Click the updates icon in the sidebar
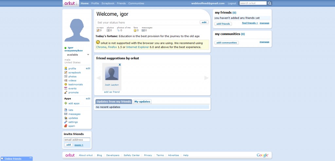The width and height of the screenshot is (335, 161). pyautogui.click(x=65, y=118)
